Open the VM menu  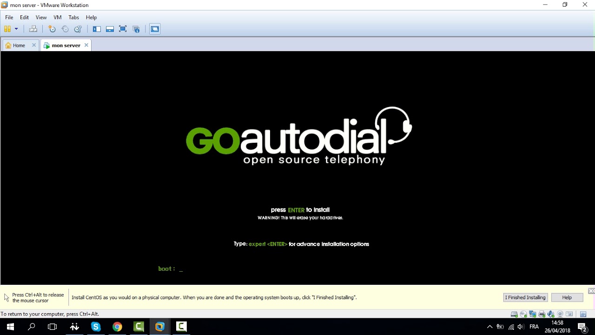(58, 17)
